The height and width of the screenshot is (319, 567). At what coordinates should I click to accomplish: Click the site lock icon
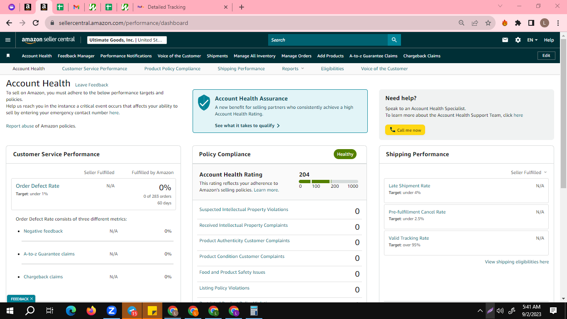(52, 23)
